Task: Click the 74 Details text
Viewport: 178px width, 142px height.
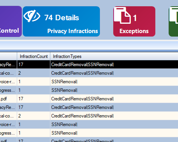Action: pyautogui.click(x=62, y=18)
